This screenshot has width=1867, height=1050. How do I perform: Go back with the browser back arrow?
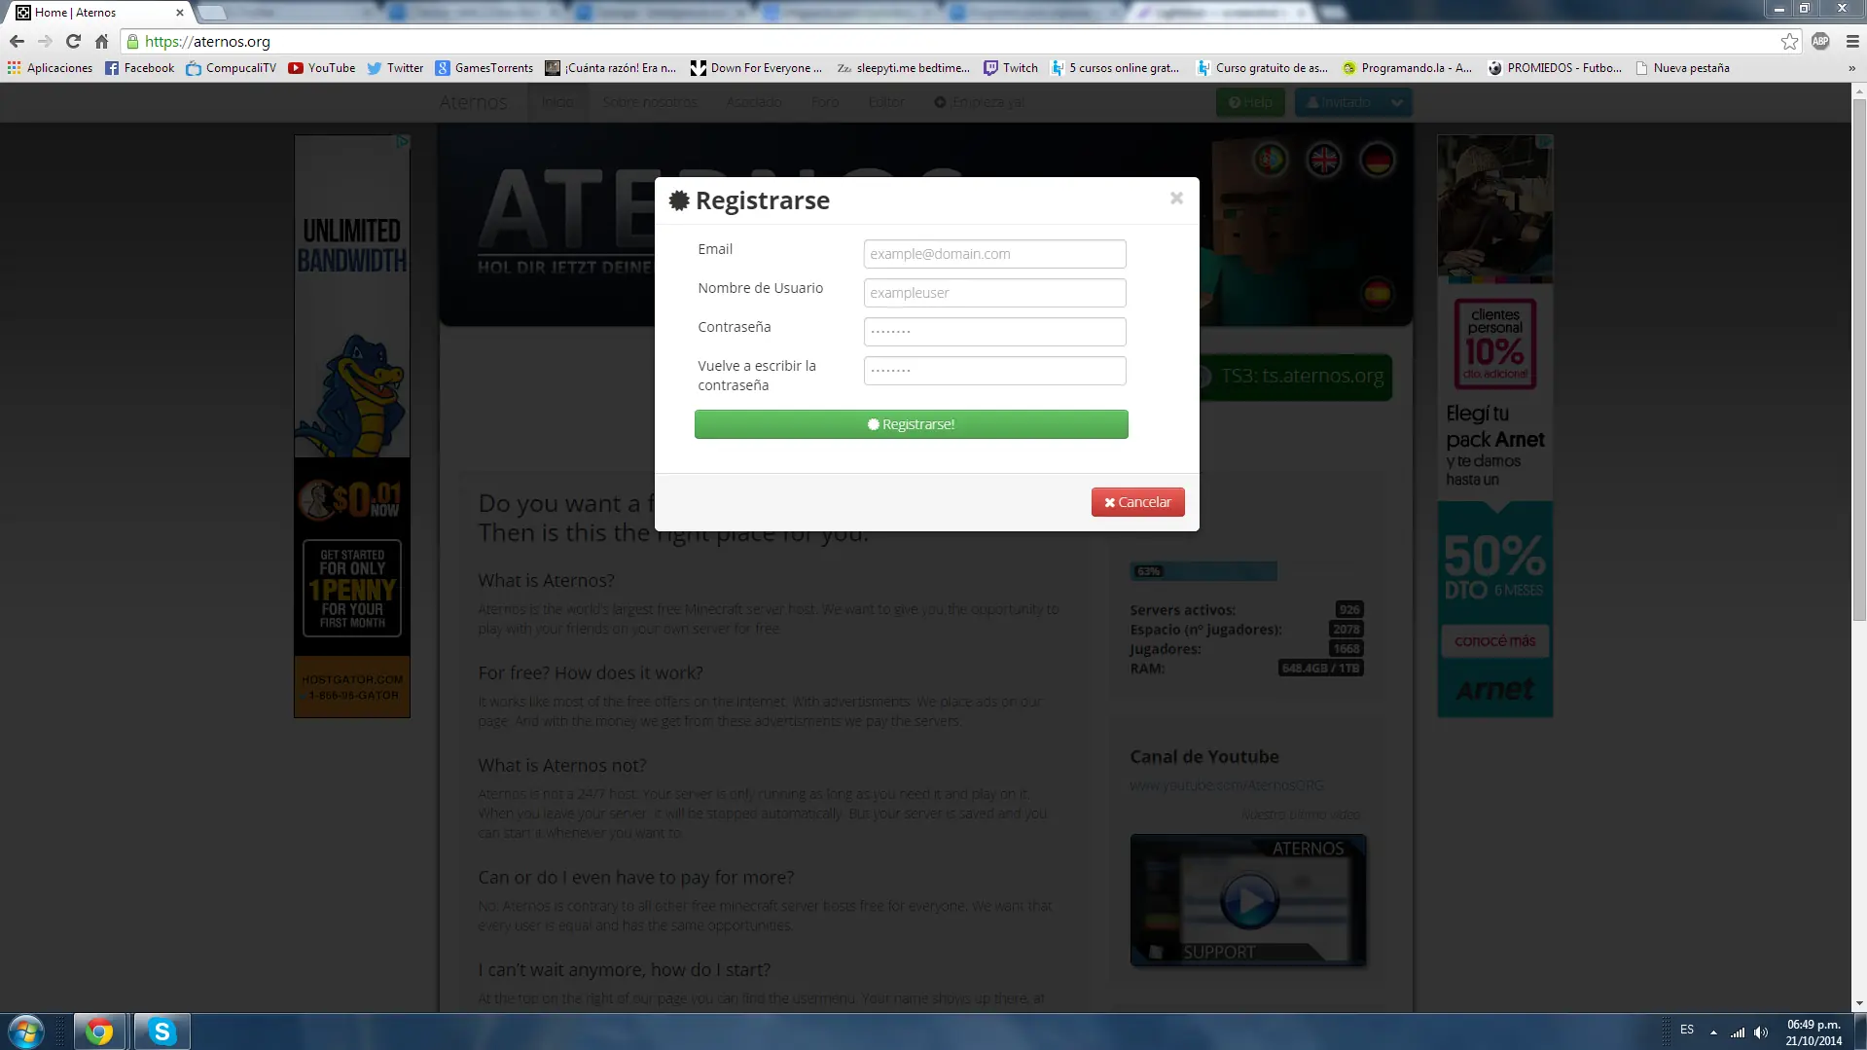(x=17, y=42)
